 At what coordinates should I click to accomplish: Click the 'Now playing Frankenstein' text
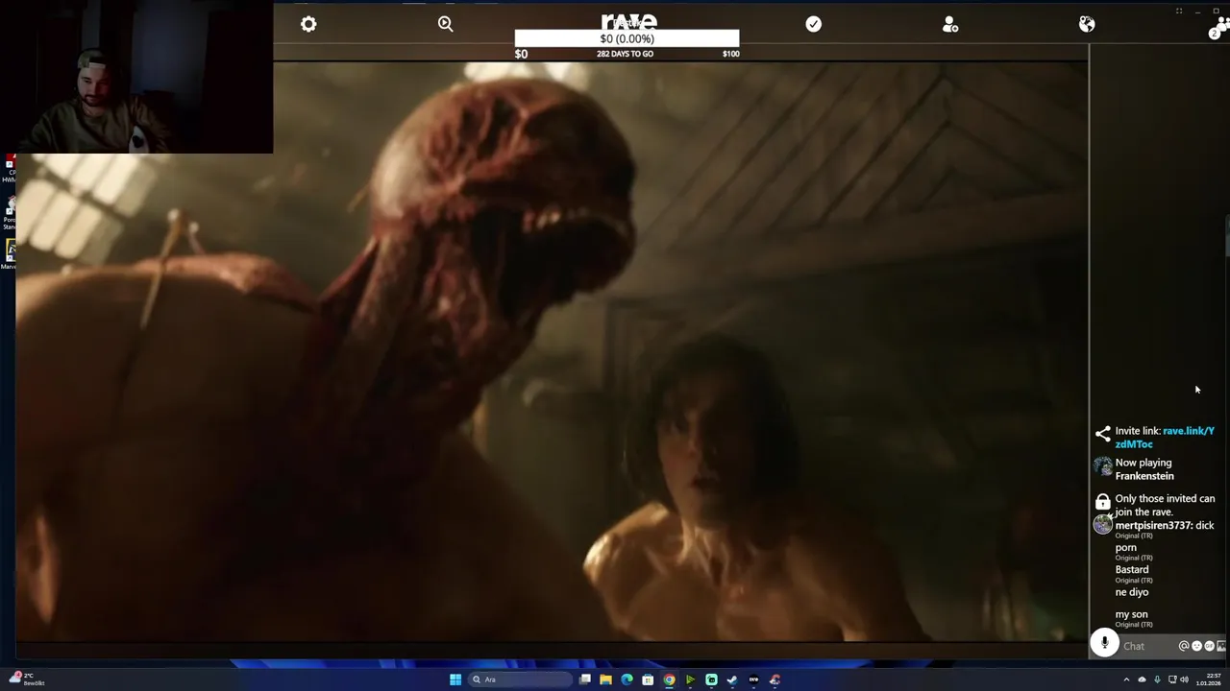1144,469
